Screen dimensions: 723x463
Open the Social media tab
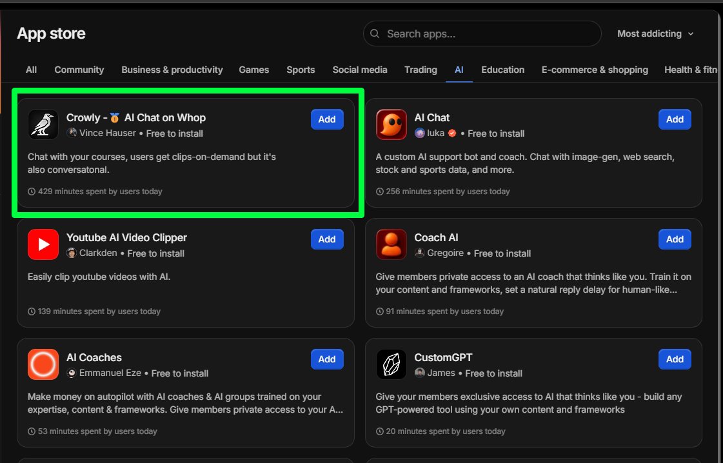[360, 70]
